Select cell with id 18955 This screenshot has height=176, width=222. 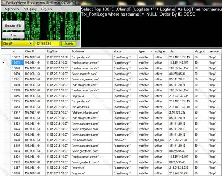(x=17, y=101)
